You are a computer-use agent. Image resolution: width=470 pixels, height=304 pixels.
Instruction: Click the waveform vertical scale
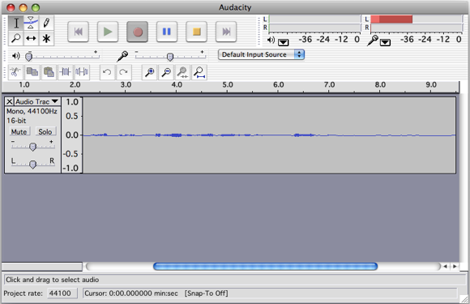point(72,135)
